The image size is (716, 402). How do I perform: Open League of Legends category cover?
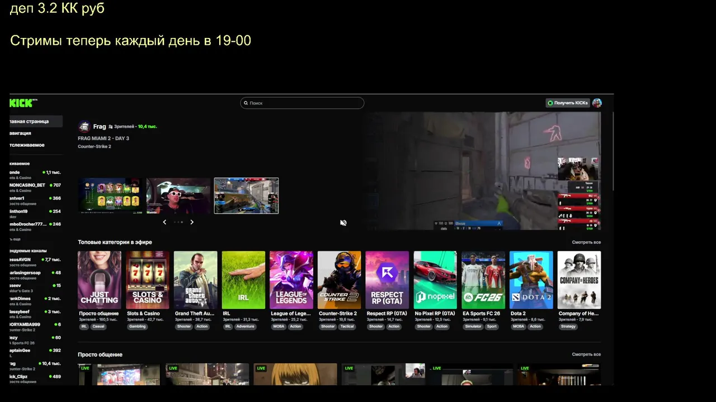pyautogui.click(x=291, y=280)
